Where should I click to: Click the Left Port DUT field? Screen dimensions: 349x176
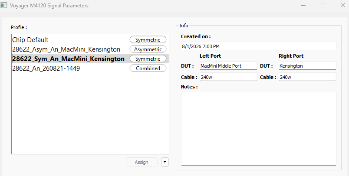coord(228,65)
